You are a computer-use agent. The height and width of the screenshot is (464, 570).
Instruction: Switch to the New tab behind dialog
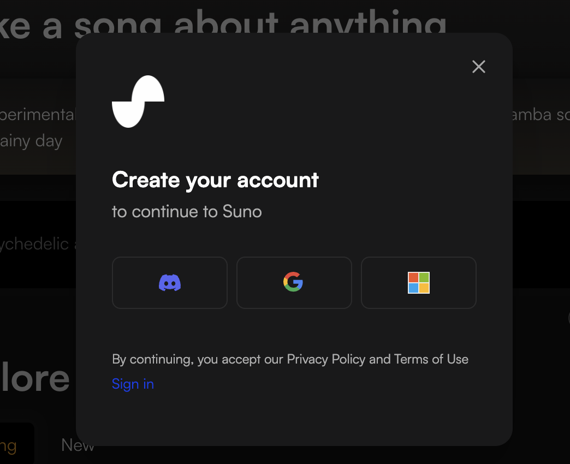point(78,445)
